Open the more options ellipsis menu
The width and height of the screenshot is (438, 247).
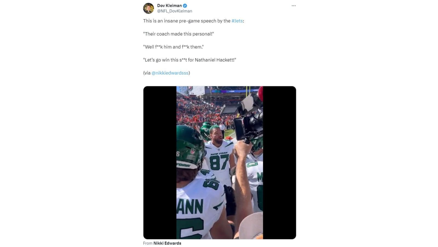[x=293, y=5]
